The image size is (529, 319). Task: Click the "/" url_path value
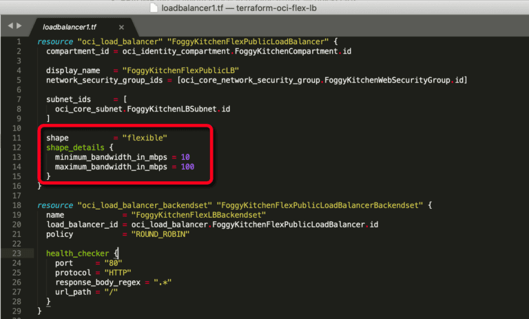pos(111,292)
